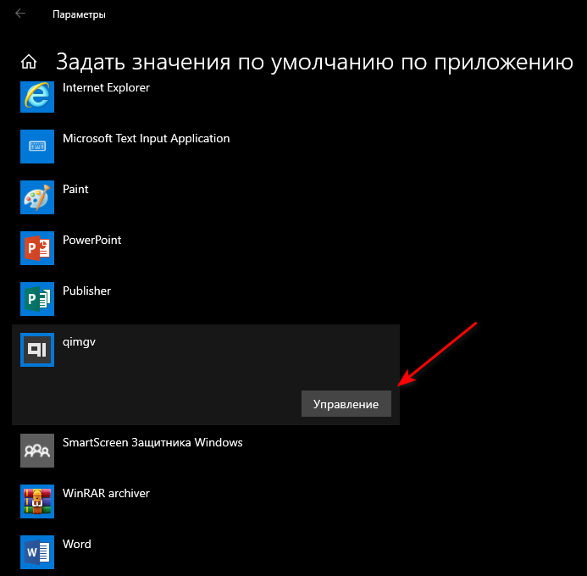587x576 pixels.
Task: Click the heading Задать значения по умолчанию по приложению
Action: click(314, 62)
